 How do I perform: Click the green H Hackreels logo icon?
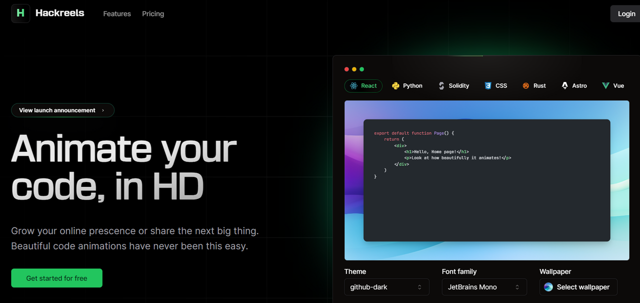(20, 13)
